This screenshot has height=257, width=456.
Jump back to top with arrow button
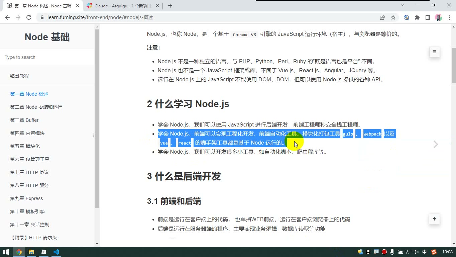click(434, 219)
